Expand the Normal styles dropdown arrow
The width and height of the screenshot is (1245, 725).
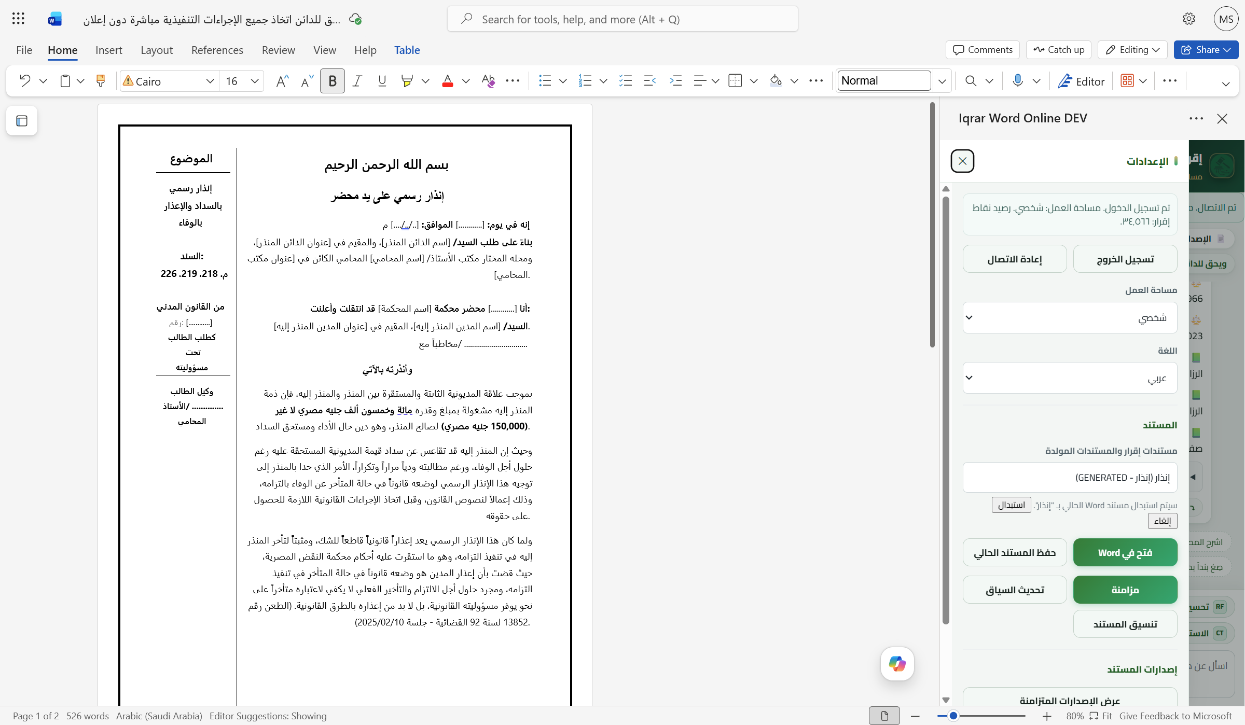[942, 81]
